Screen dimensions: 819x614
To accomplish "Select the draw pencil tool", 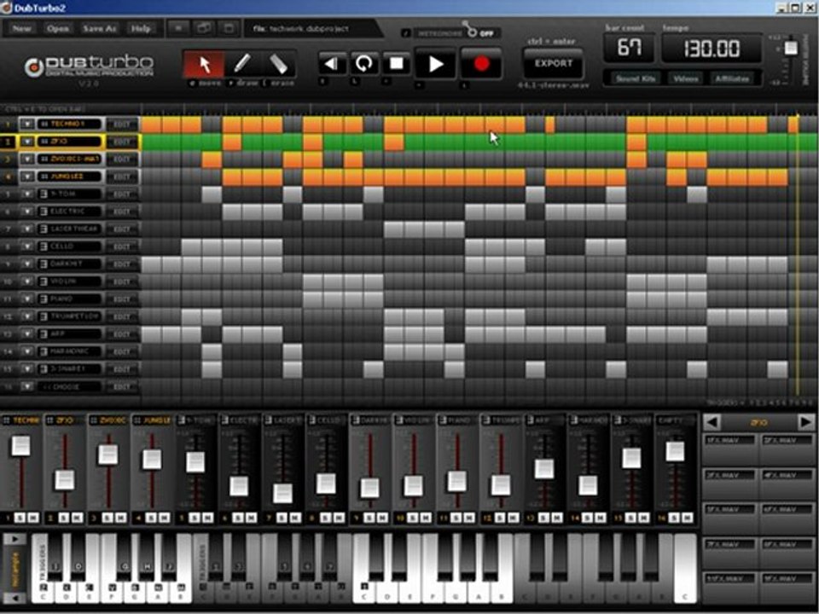I will pyautogui.click(x=242, y=64).
